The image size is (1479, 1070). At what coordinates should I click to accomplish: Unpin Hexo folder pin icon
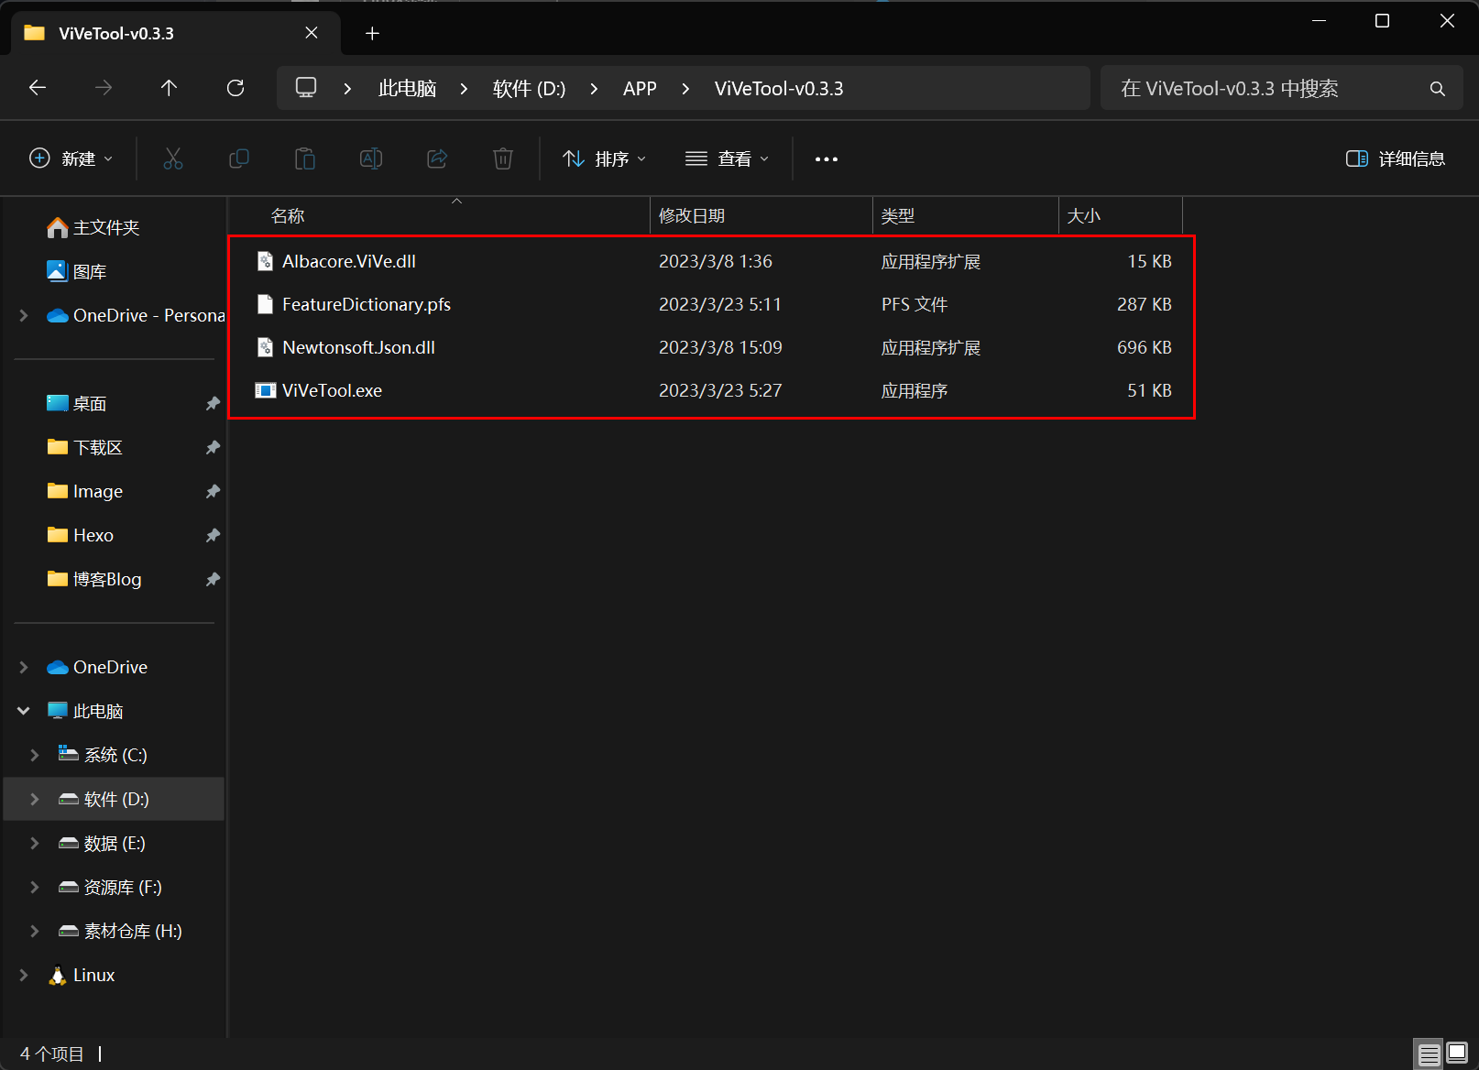[x=213, y=535]
